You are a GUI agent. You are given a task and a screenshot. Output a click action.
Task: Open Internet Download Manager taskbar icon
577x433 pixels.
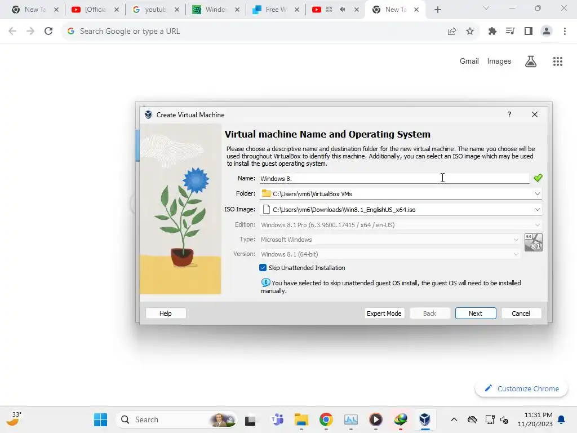[x=401, y=419]
